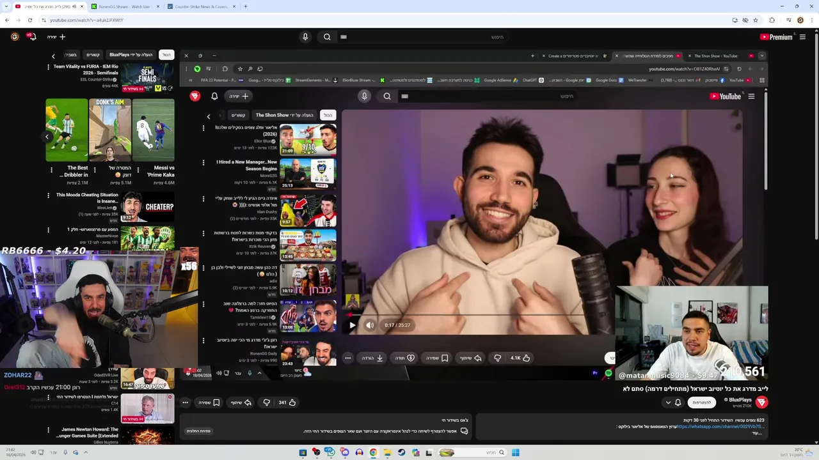Open the Semi Finals live video thumbnail
Image resolution: width=819 pixels, height=460 pixels.
click(147, 77)
